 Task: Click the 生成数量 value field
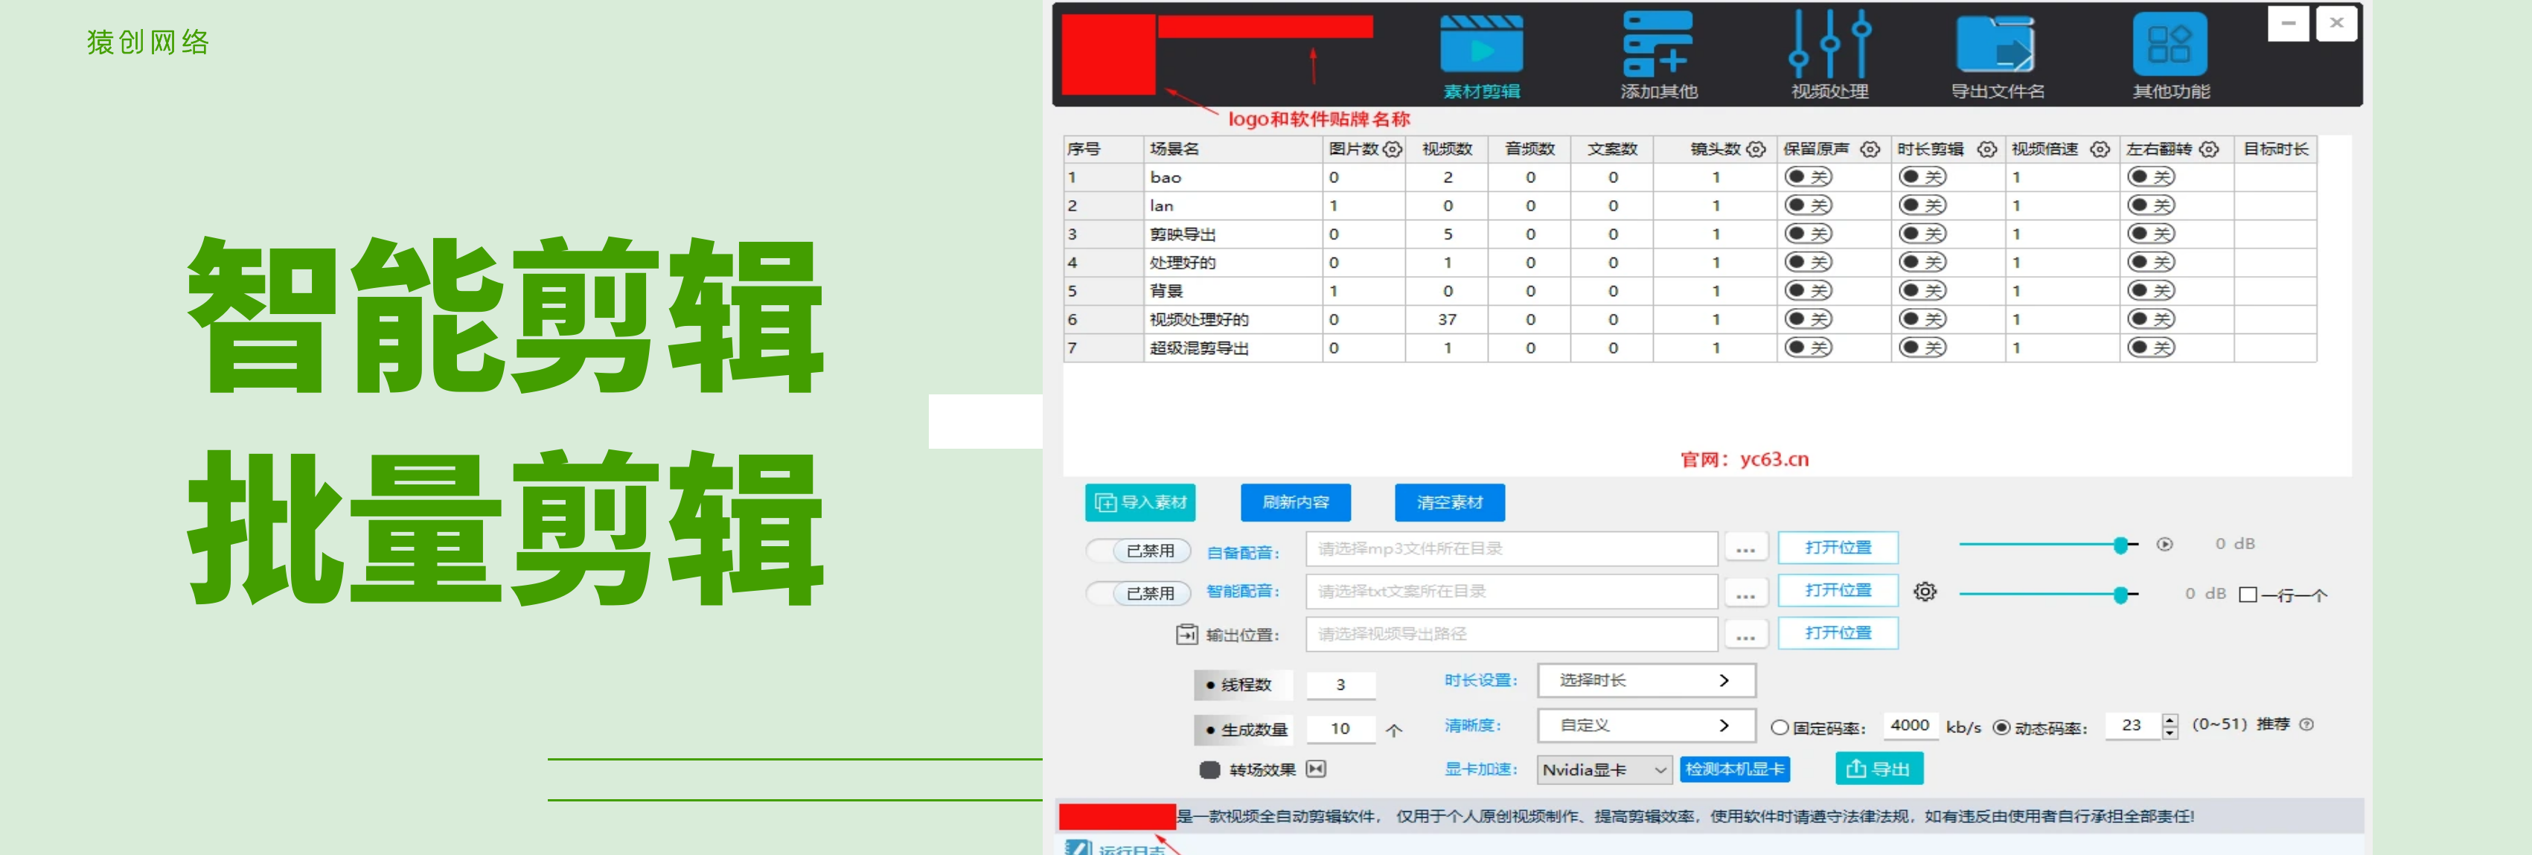1340,729
